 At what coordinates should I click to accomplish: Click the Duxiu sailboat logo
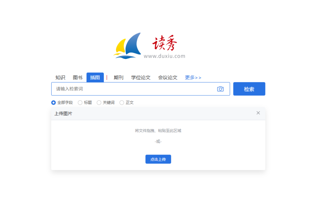(128, 46)
